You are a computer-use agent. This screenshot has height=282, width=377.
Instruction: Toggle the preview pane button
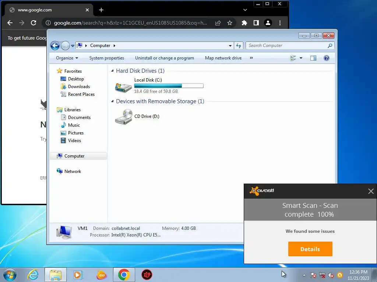313,58
